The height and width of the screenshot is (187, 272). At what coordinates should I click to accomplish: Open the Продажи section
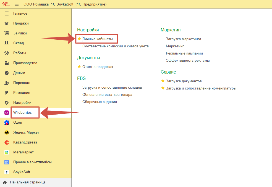21,23
